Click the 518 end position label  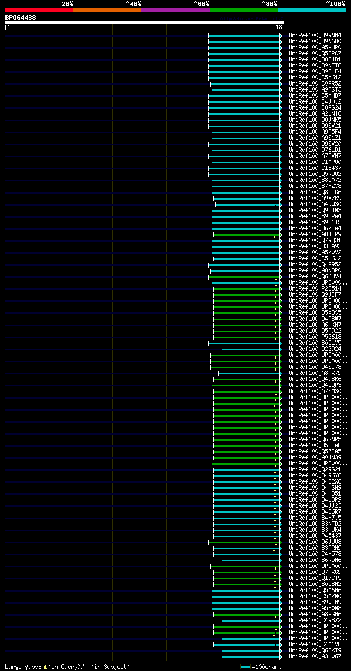(x=277, y=27)
